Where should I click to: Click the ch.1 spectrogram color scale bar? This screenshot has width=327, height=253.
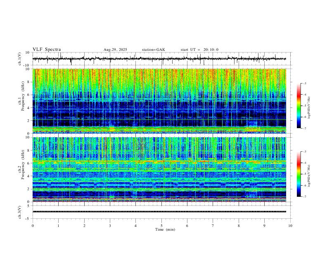point(299,106)
